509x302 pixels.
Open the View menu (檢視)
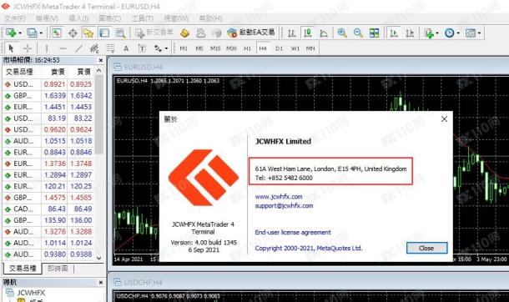point(47,18)
